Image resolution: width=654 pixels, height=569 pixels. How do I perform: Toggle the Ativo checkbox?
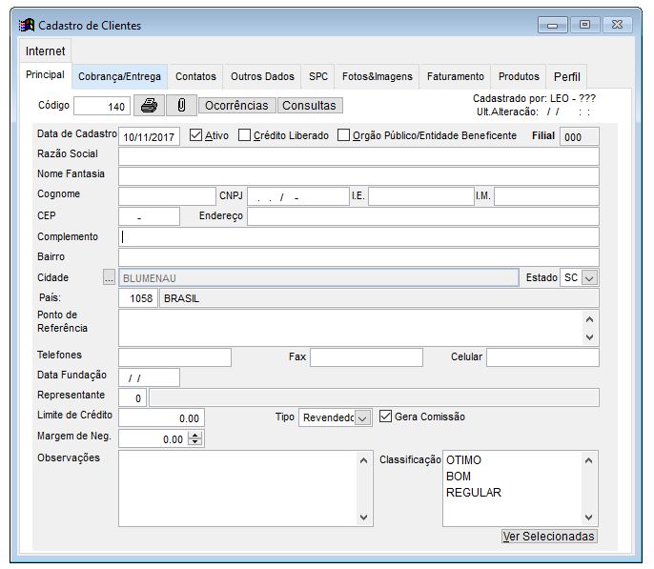pyautogui.click(x=195, y=135)
